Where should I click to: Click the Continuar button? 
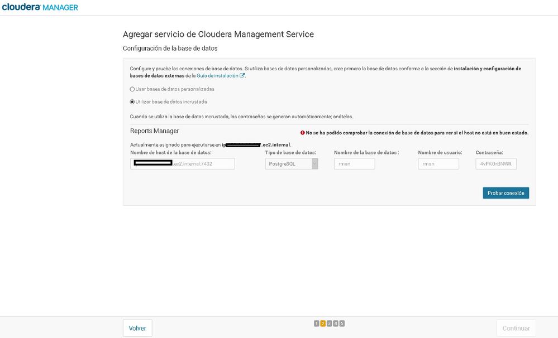516,328
